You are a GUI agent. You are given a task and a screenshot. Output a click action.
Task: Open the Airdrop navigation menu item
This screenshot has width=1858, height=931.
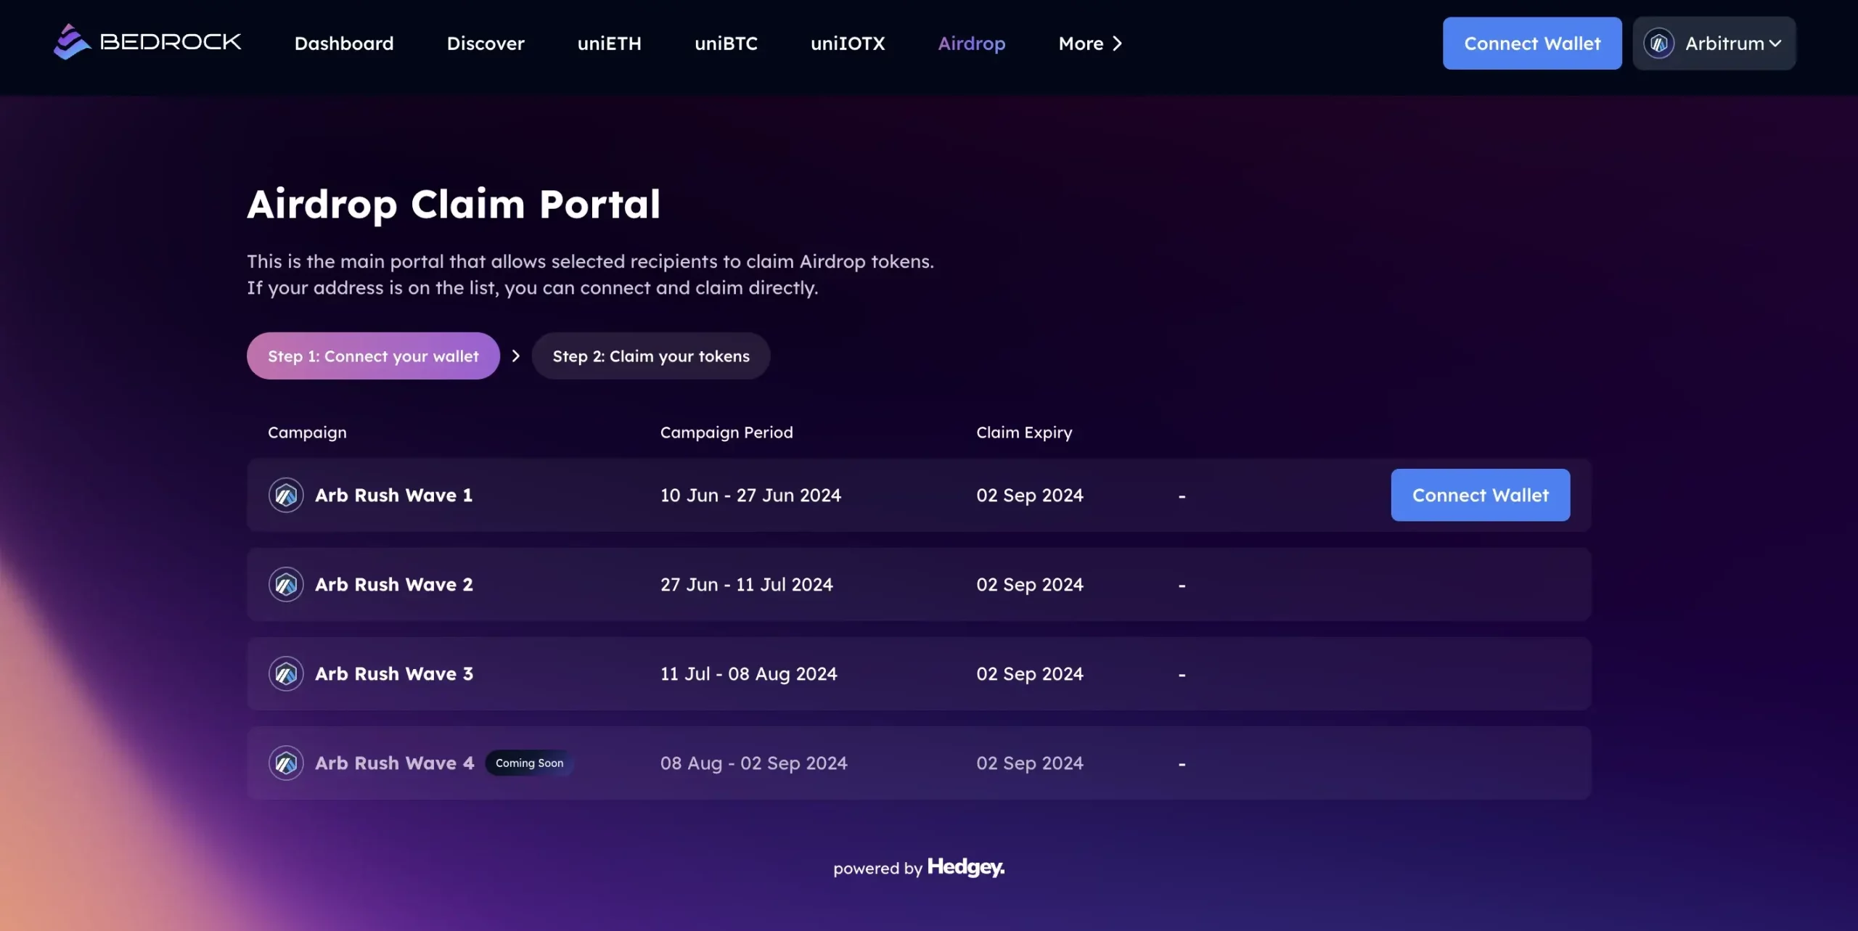pyautogui.click(x=973, y=43)
